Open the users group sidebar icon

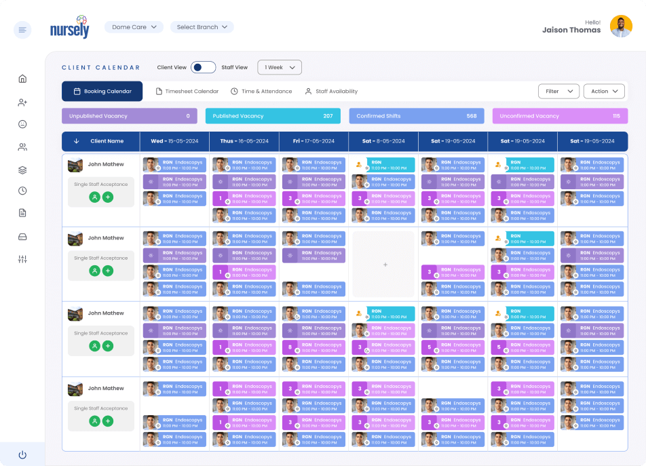[x=22, y=147]
